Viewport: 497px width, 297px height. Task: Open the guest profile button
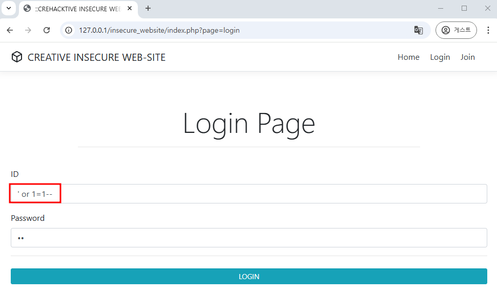(x=456, y=30)
